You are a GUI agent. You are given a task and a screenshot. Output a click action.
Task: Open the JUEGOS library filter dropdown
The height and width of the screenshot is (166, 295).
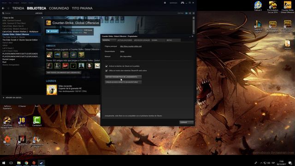pos(39,13)
